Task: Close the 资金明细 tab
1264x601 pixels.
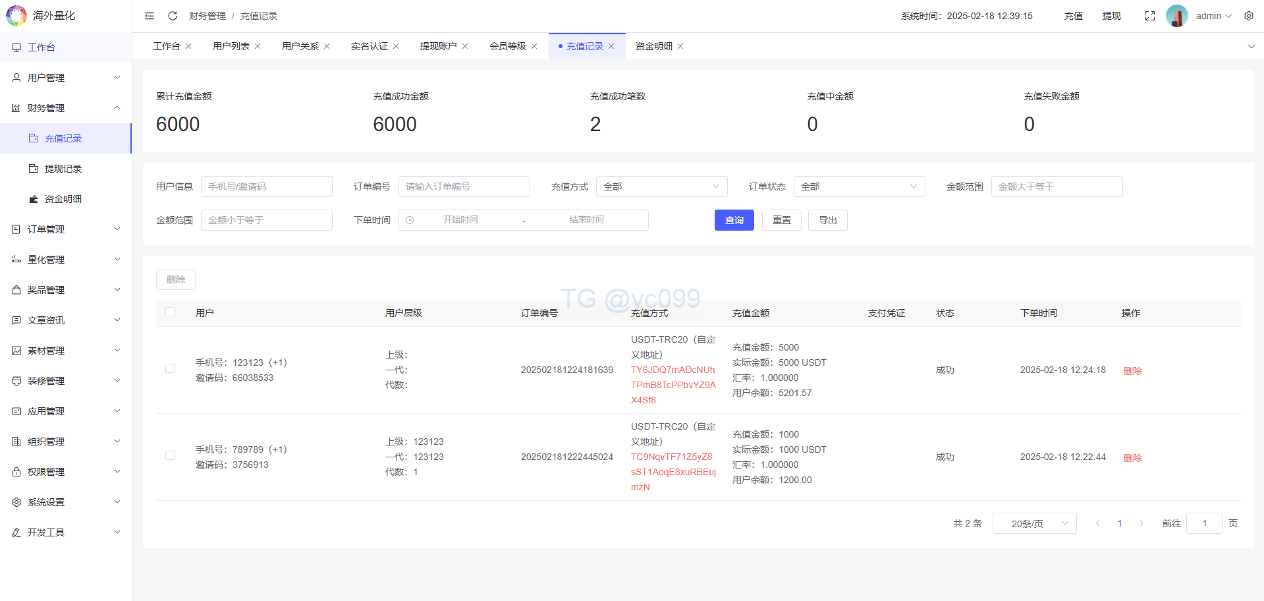Action: coord(680,46)
